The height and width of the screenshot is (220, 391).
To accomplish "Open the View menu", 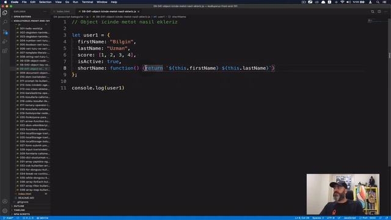I will point(59,2).
